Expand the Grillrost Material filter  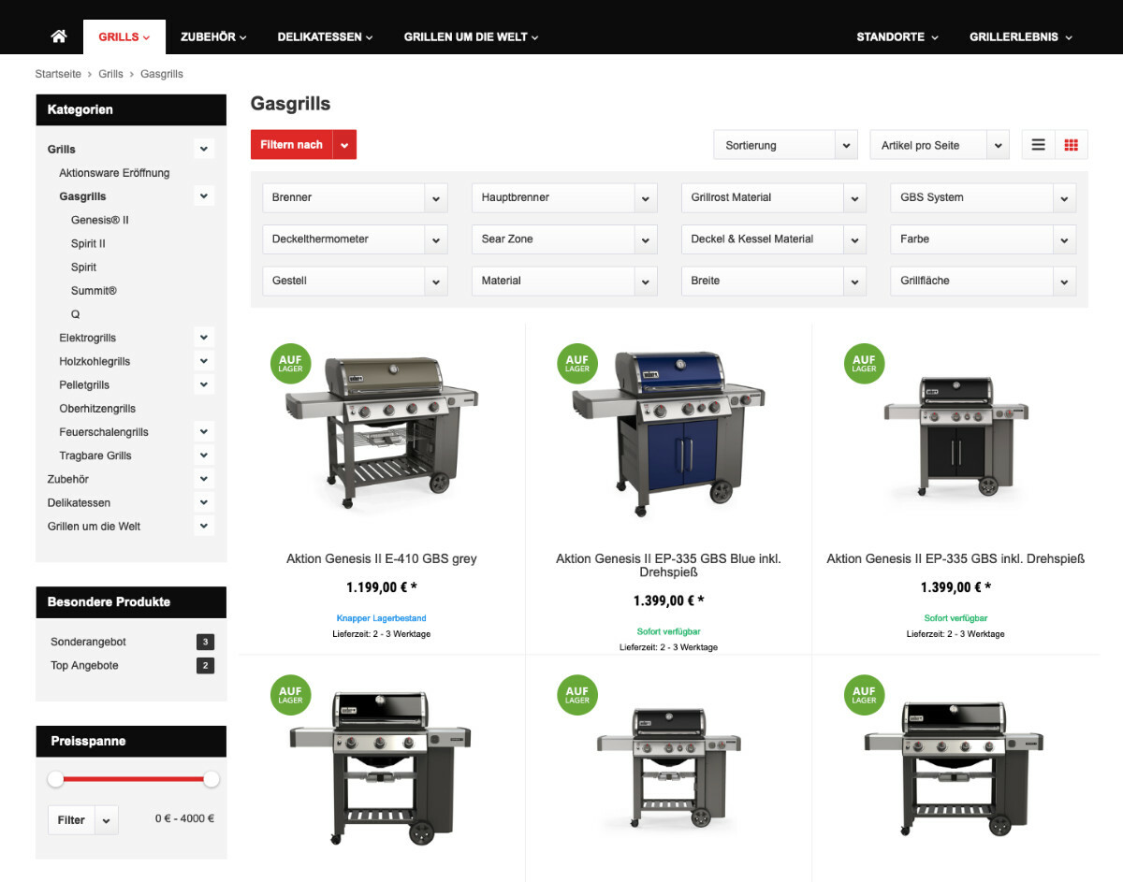pyautogui.click(x=773, y=197)
